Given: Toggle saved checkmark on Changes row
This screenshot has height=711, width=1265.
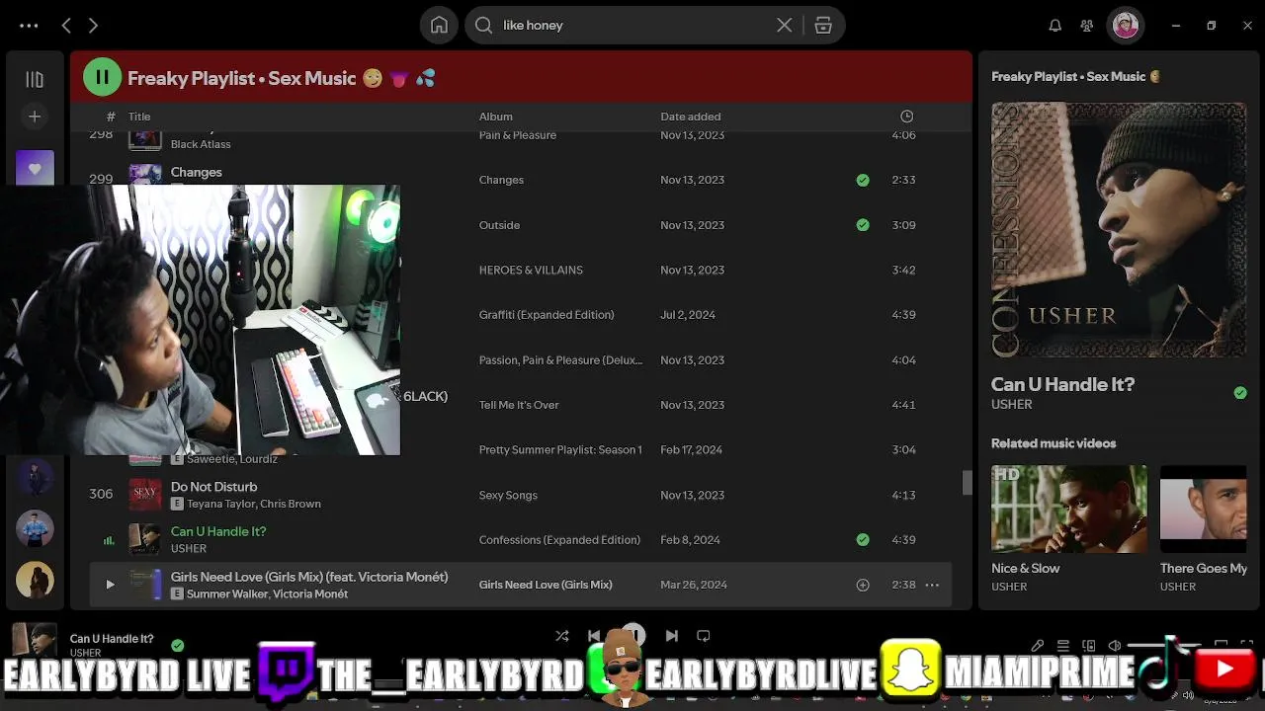Looking at the screenshot, I should [x=863, y=180].
